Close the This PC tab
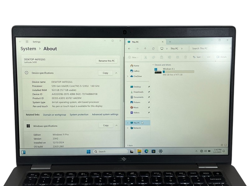The height and width of the screenshot is (186, 249). 162,42
